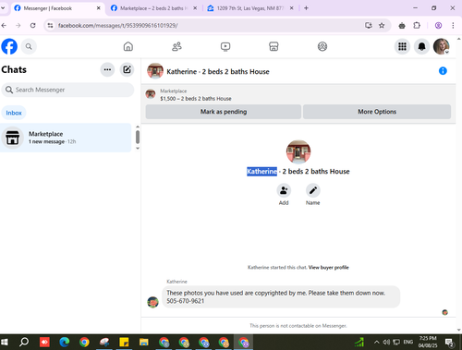The image size is (462, 350).
Task: Click chat list scrollbar thumb
Action: (x=138, y=137)
